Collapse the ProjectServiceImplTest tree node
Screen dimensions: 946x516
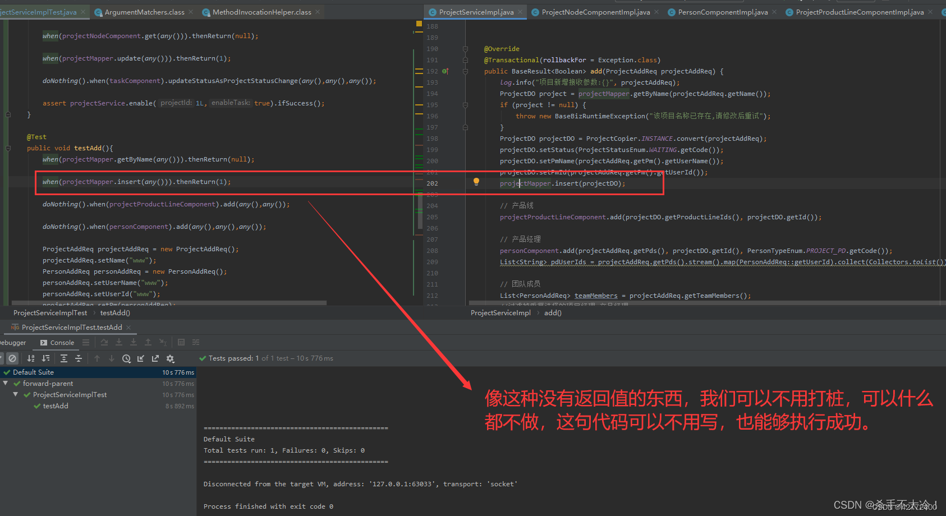pos(16,395)
